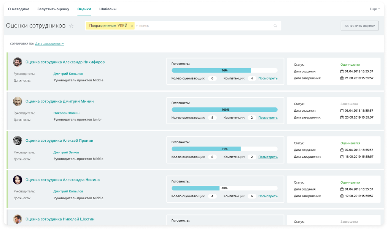Open Оценка сотрудника Александр Никифоров
The width and height of the screenshot is (388, 230).
click(x=65, y=62)
